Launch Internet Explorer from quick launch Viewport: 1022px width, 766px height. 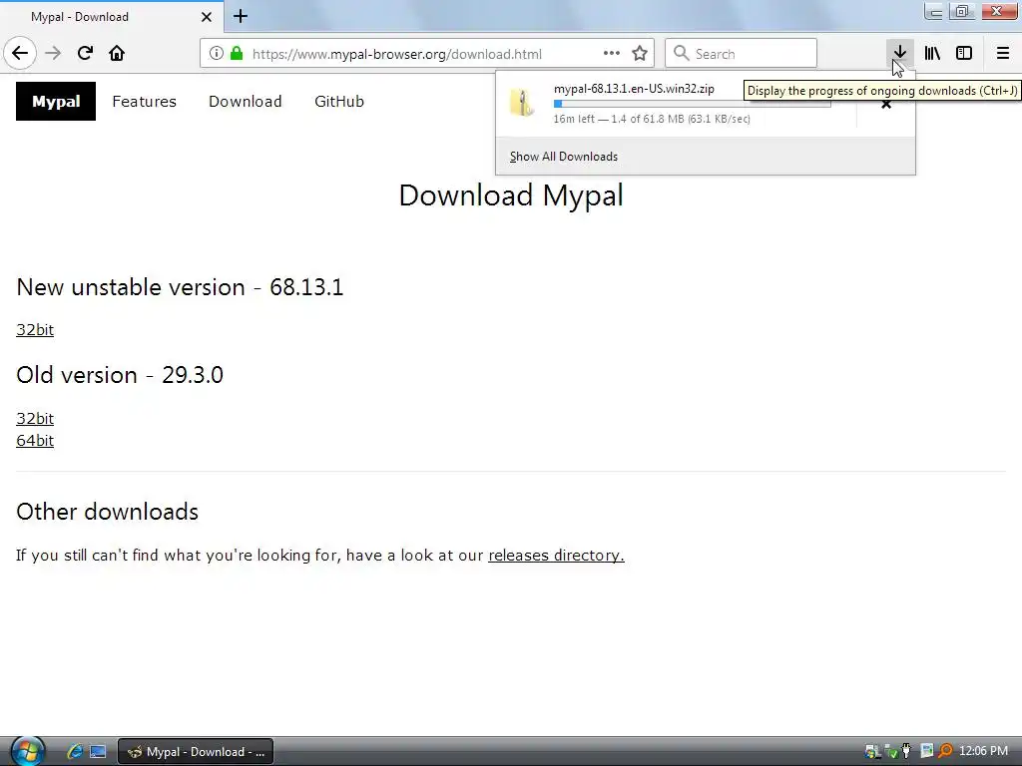(x=74, y=752)
